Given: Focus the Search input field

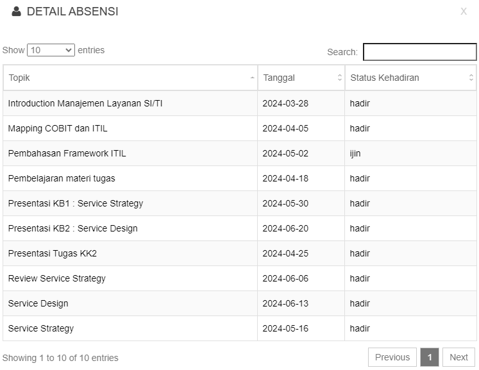Looking at the screenshot, I should tap(420, 52).
